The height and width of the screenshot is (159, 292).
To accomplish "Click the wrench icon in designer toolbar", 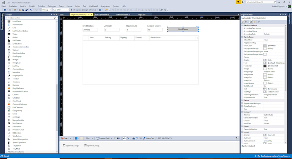I will pos(144,138).
